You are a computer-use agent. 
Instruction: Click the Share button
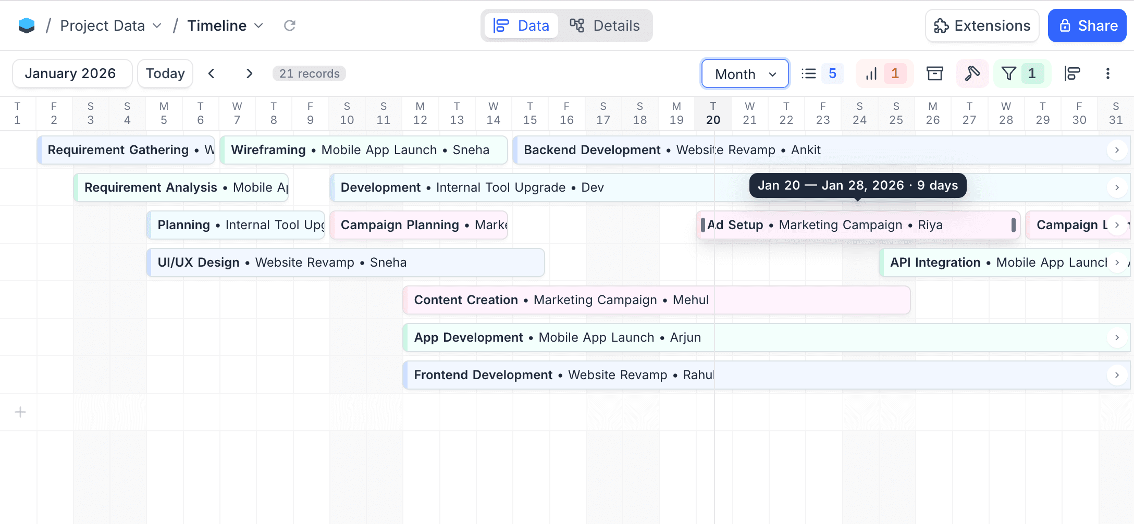[x=1087, y=26]
